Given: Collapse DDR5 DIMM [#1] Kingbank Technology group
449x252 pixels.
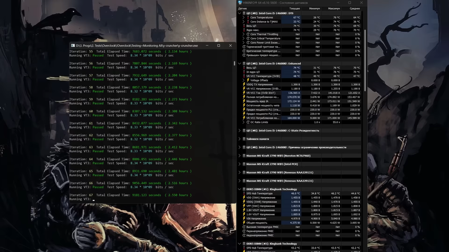Looking at the screenshot, I should (x=240, y=189).
